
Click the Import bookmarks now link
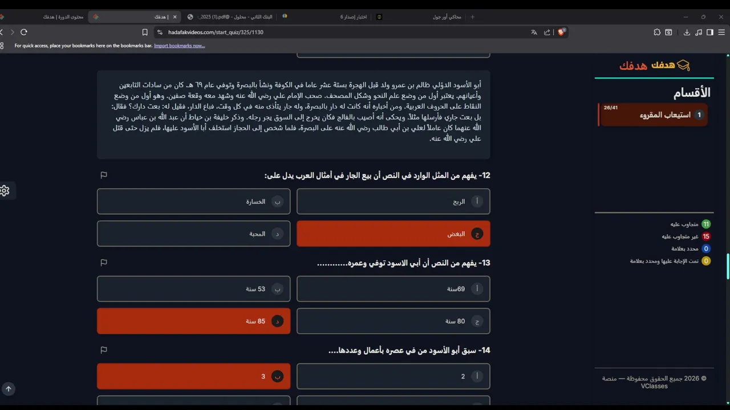pos(179,46)
